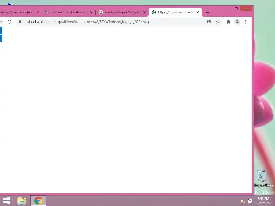Maximize the Chrome window

pos(236,8)
